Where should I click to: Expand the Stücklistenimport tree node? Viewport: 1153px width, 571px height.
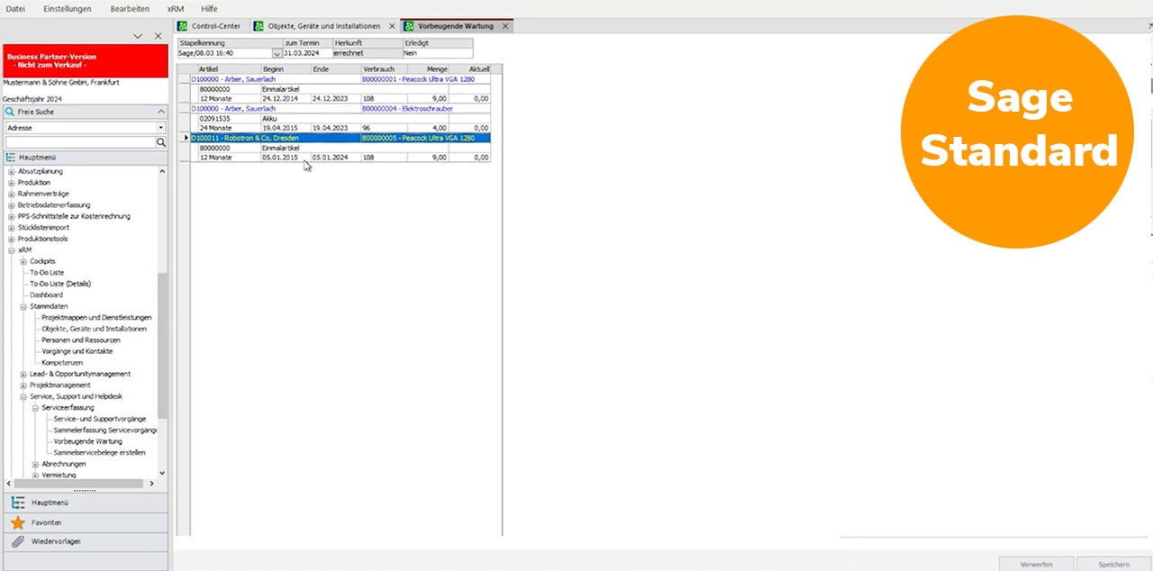point(12,228)
